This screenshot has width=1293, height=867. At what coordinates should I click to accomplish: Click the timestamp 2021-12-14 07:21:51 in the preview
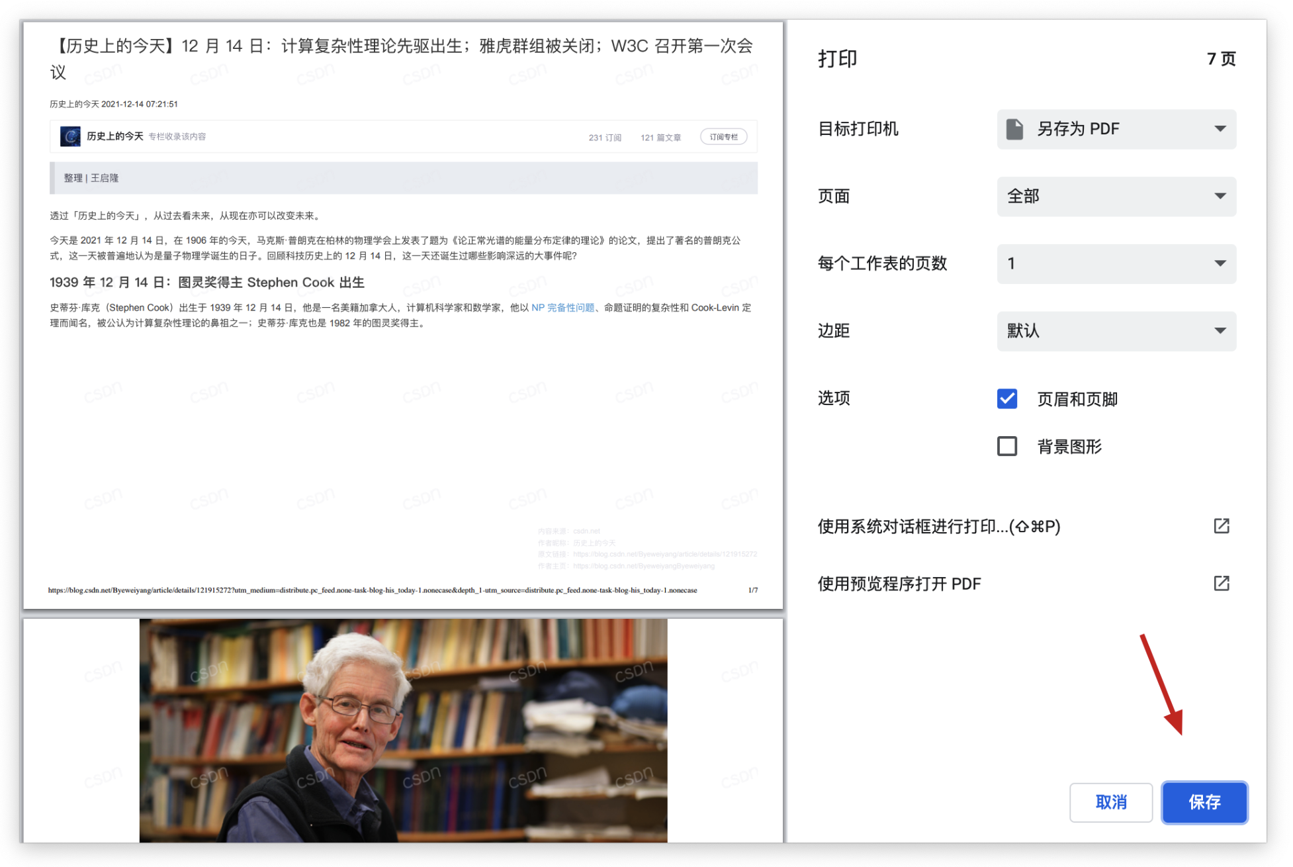139,104
